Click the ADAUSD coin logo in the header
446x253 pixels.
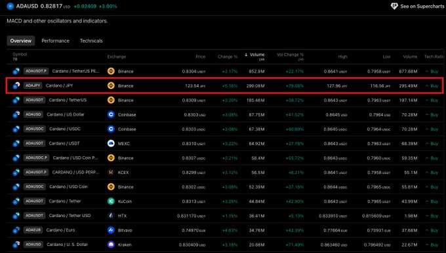pos(10,7)
